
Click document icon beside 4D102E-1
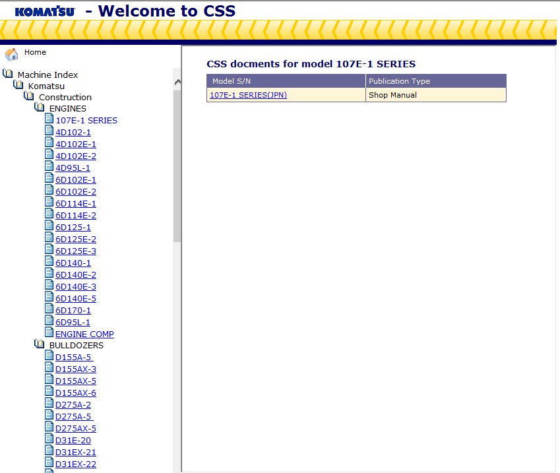(49, 142)
